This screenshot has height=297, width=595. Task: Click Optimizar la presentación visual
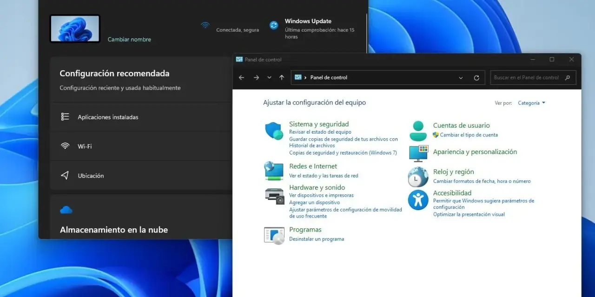(469, 214)
